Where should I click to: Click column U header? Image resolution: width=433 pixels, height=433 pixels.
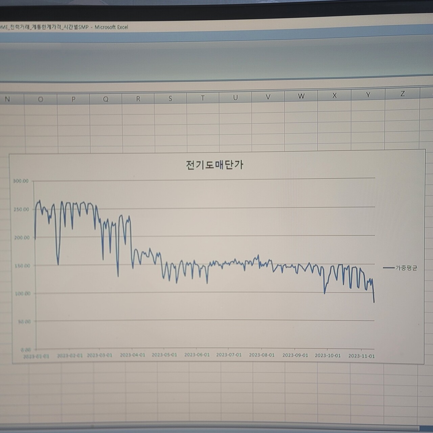[x=235, y=97]
